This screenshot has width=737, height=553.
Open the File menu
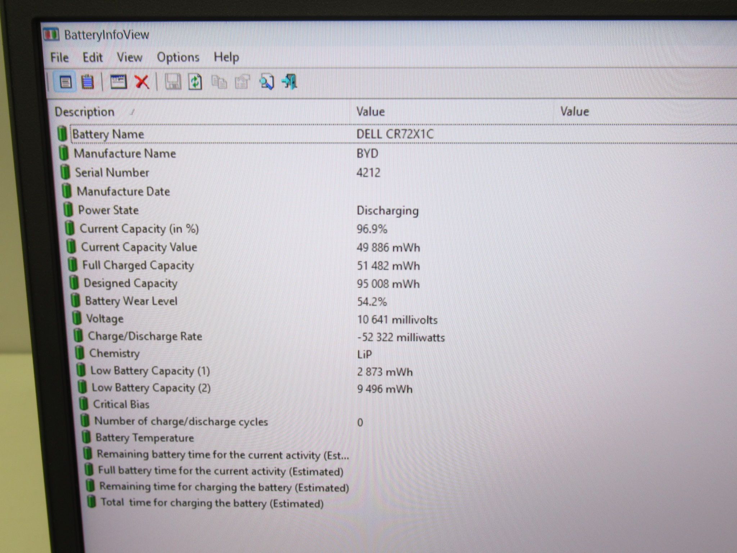59,58
